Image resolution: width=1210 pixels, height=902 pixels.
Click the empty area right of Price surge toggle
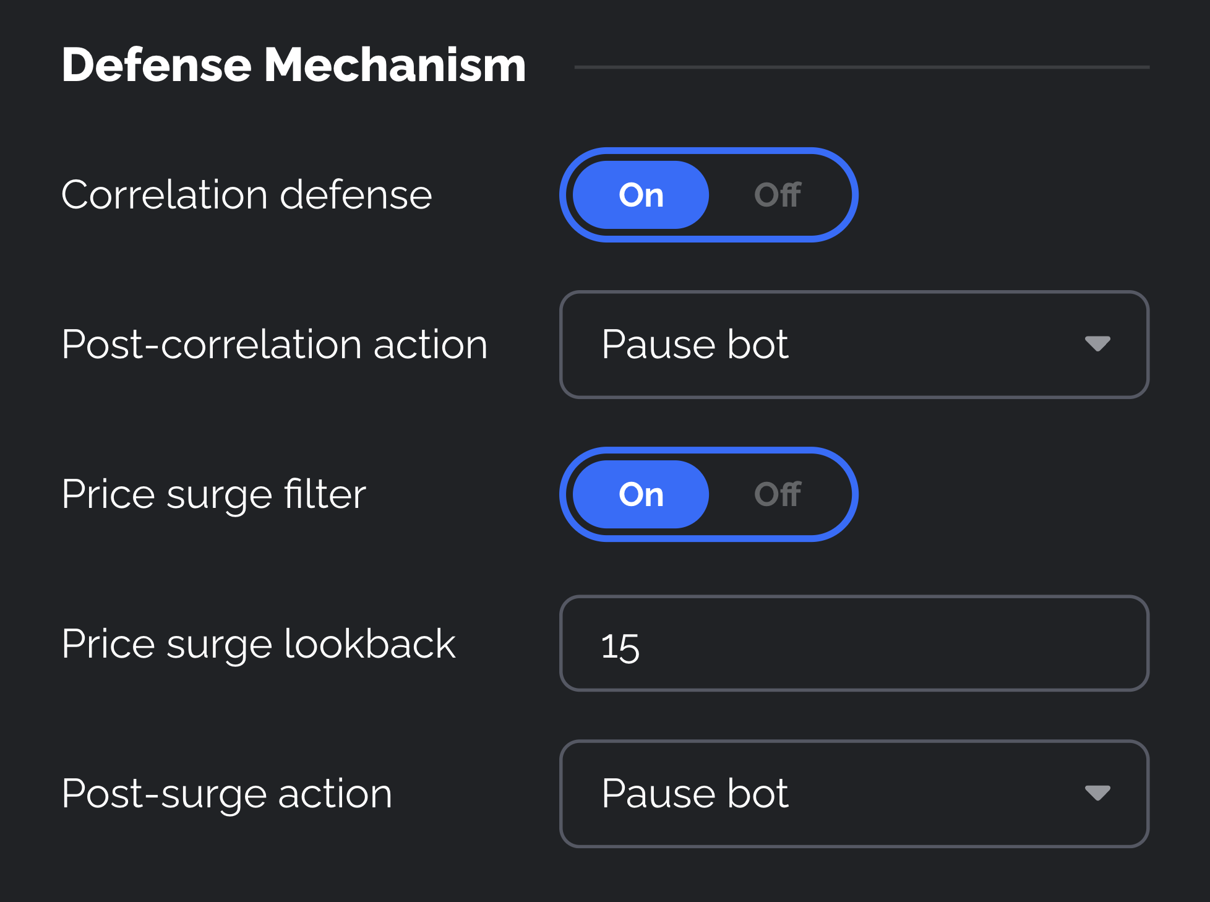click(x=1002, y=494)
